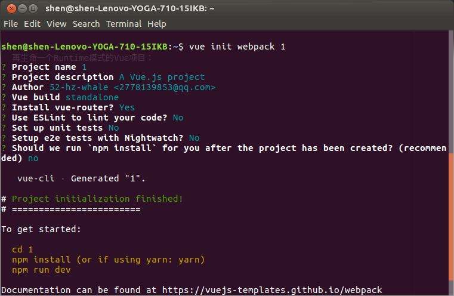
Task: Close the terminal window
Action: click(11, 9)
